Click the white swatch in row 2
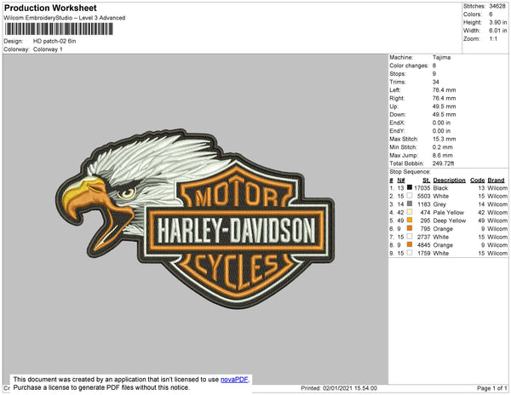Viewport: 511px width, 395px height. [410, 196]
